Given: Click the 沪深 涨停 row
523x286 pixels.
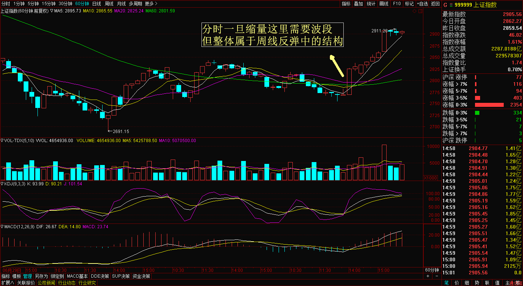Looking at the screenshot, I should [x=482, y=77].
